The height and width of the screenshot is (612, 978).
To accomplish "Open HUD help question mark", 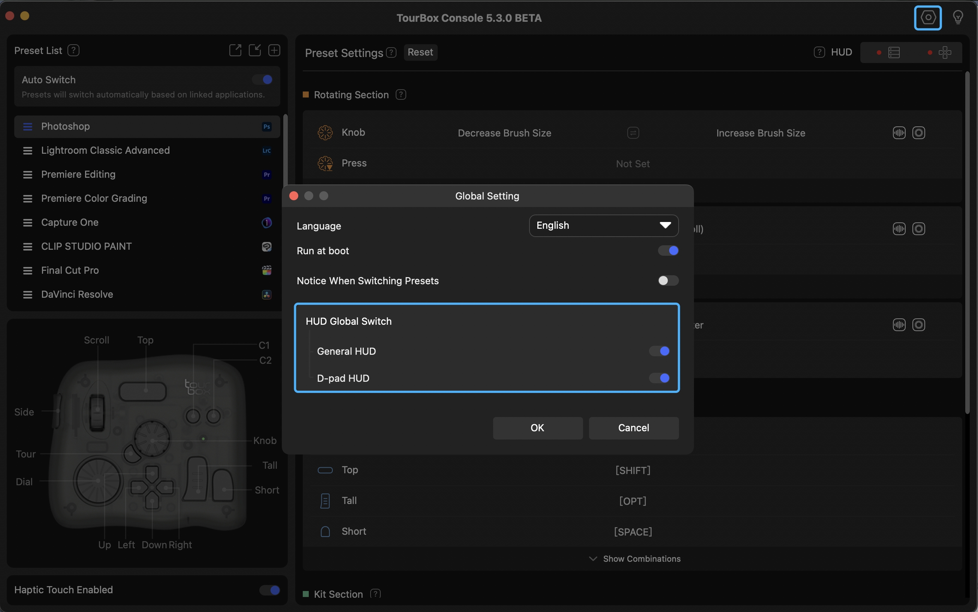I will pyautogui.click(x=819, y=52).
